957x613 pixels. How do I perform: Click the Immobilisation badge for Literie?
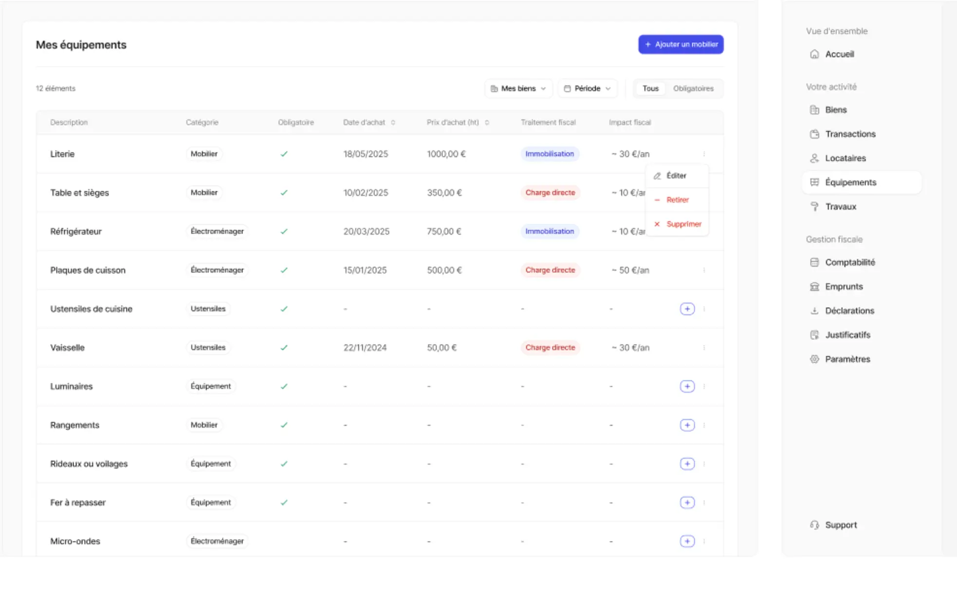pos(549,154)
